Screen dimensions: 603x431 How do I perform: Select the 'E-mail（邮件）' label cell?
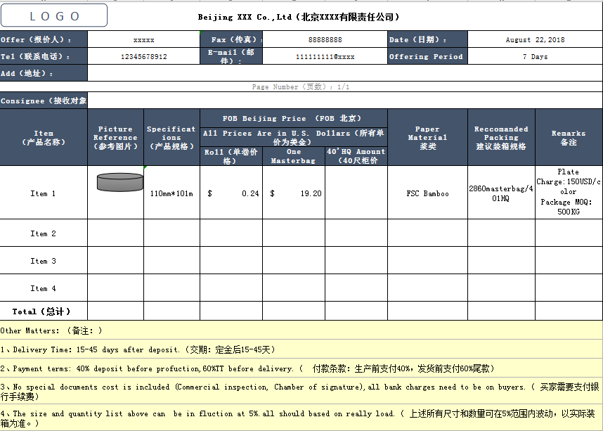point(231,56)
